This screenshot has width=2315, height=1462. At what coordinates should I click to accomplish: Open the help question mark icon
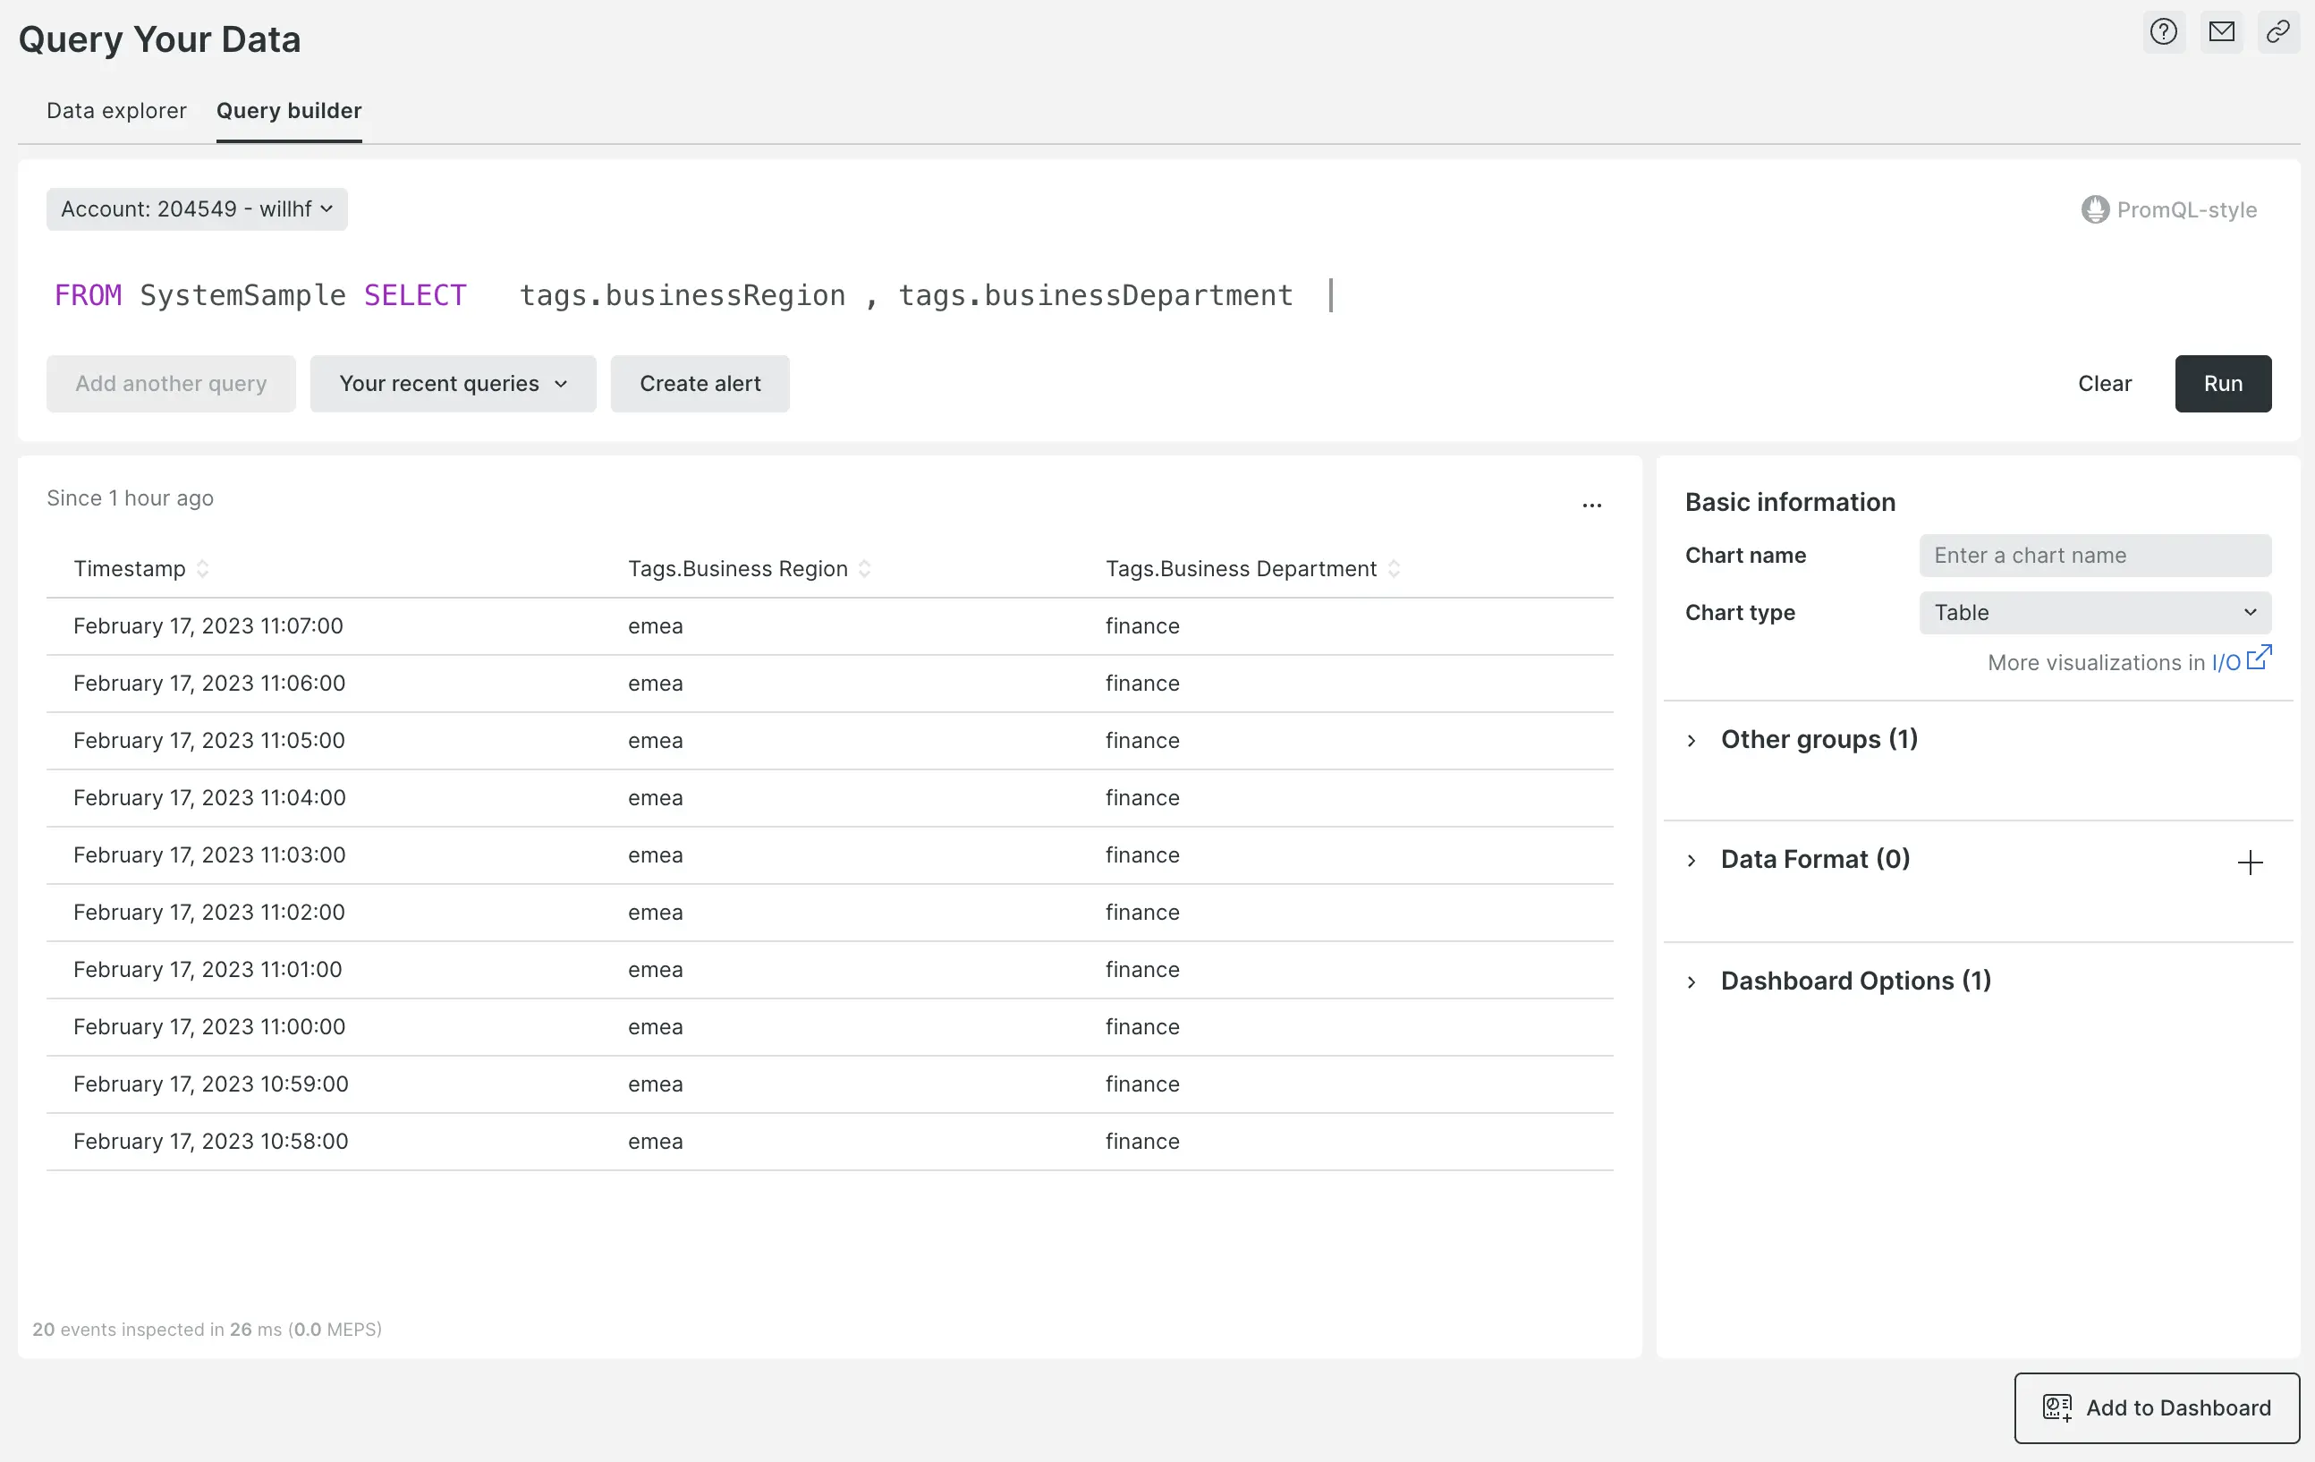tap(2163, 30)
